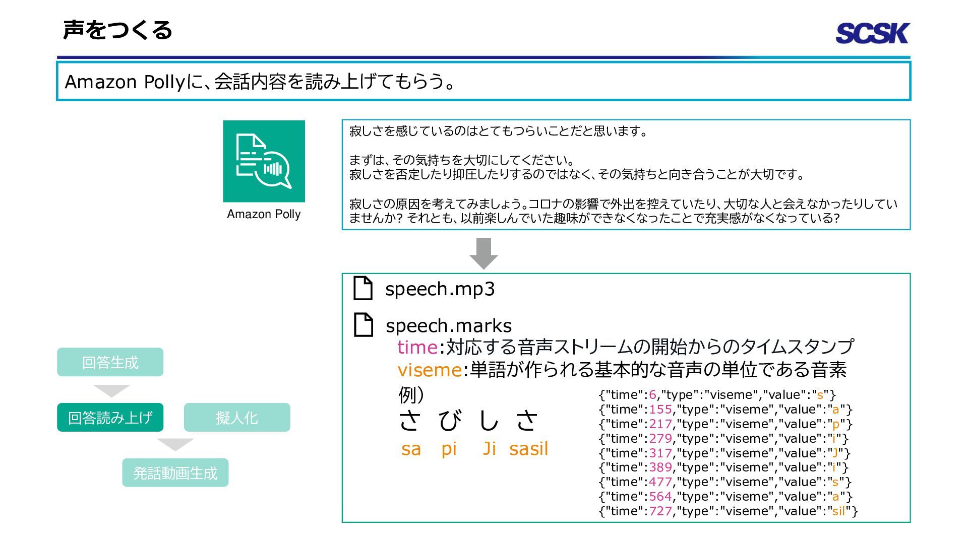Screen dimensions: 968x544
Task: Click the 声をつくる slide title
Action: tap(117, 30)
